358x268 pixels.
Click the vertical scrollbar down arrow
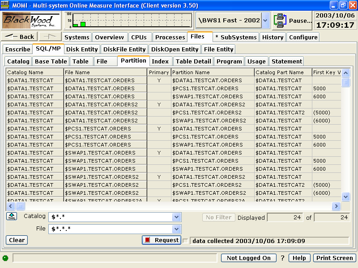click(345, 197)
